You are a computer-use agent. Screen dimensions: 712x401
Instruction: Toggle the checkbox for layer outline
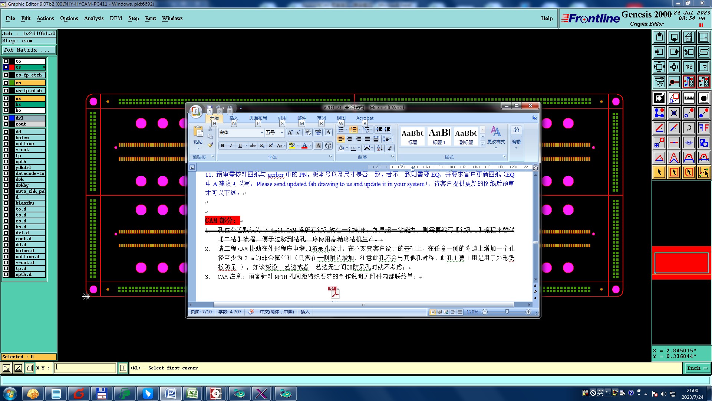coord(6,144)
